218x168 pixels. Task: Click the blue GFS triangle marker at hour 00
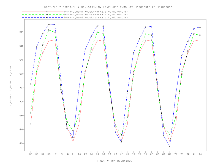31,84
